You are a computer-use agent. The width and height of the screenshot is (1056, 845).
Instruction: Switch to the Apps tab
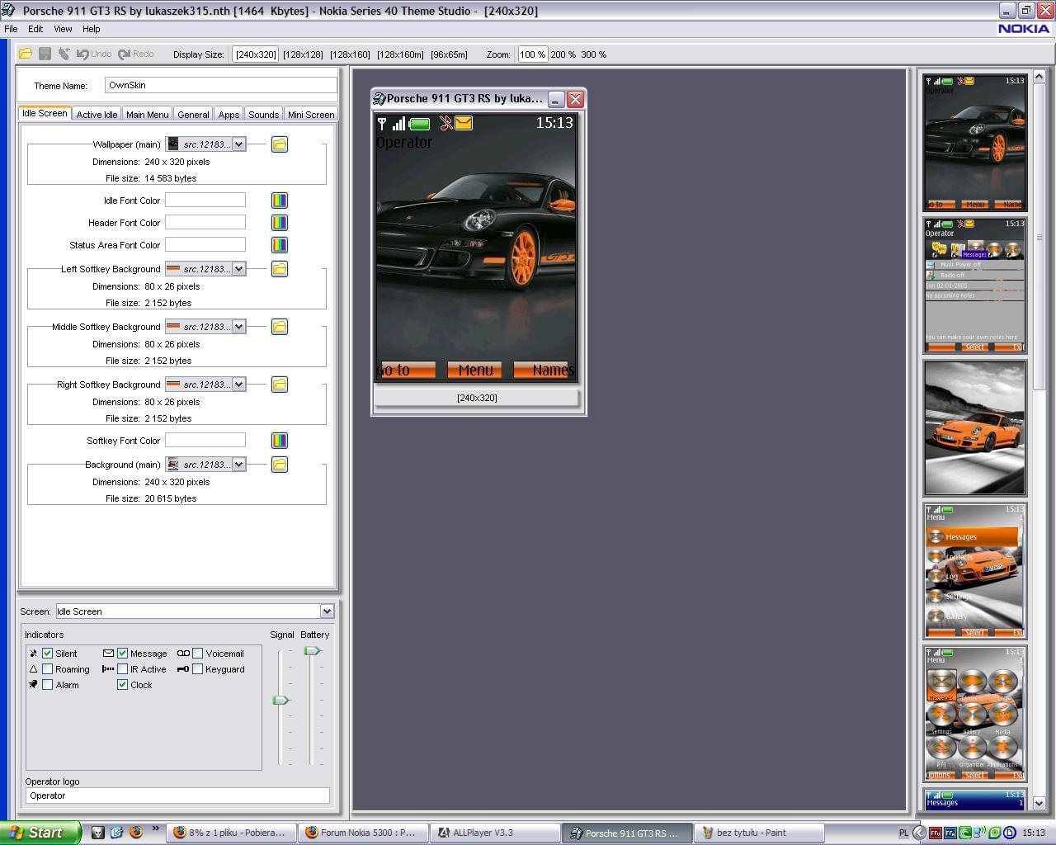coord(229,115)
